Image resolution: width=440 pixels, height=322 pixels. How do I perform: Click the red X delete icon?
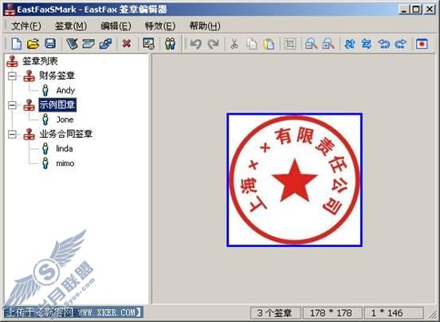point(127,44)
